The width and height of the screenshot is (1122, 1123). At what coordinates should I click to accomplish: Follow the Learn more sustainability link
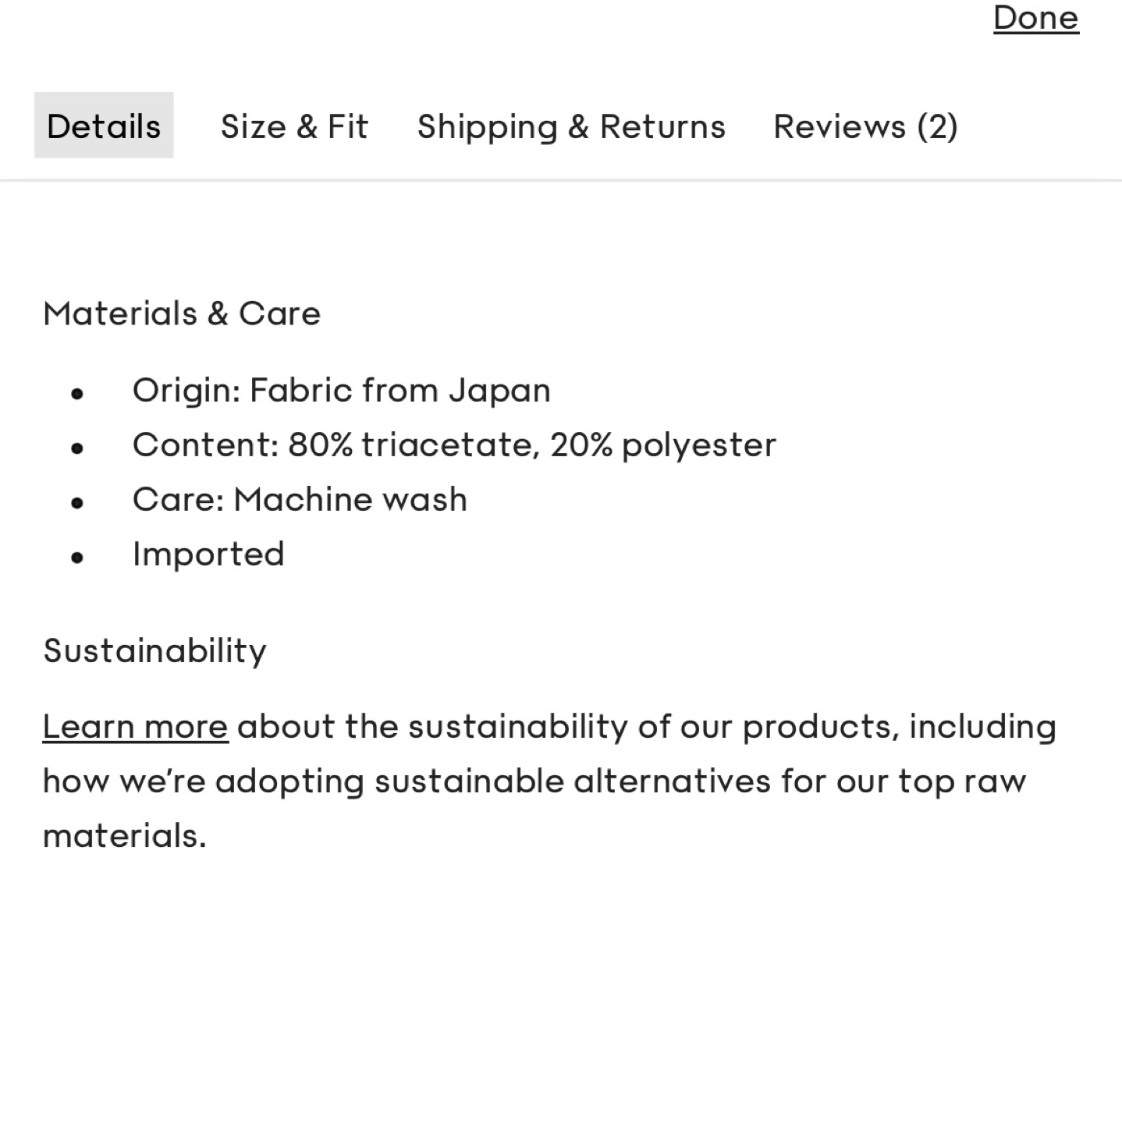click(135, 727)
